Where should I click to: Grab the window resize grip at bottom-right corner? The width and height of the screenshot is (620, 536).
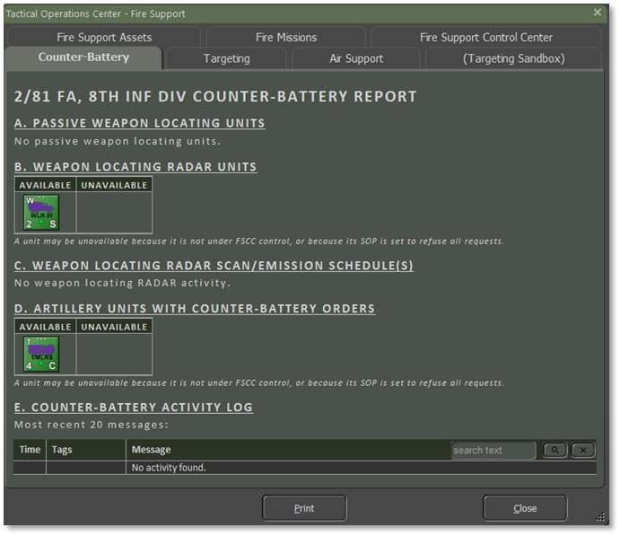coord(600,517)
